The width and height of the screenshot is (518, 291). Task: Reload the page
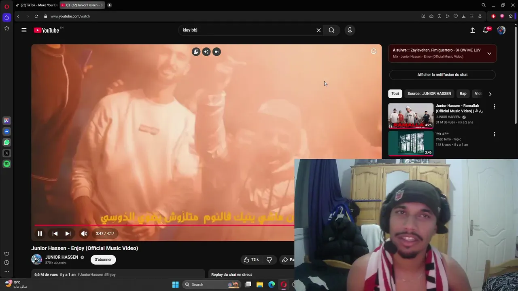[36, 16]
